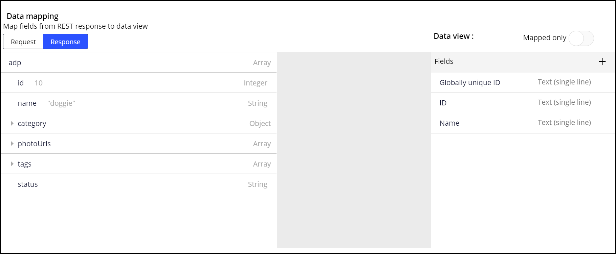The image size is (616, 254).
Task: Select the Globally unique ID field
Action: pyautogui.click(x=469, y=82)
